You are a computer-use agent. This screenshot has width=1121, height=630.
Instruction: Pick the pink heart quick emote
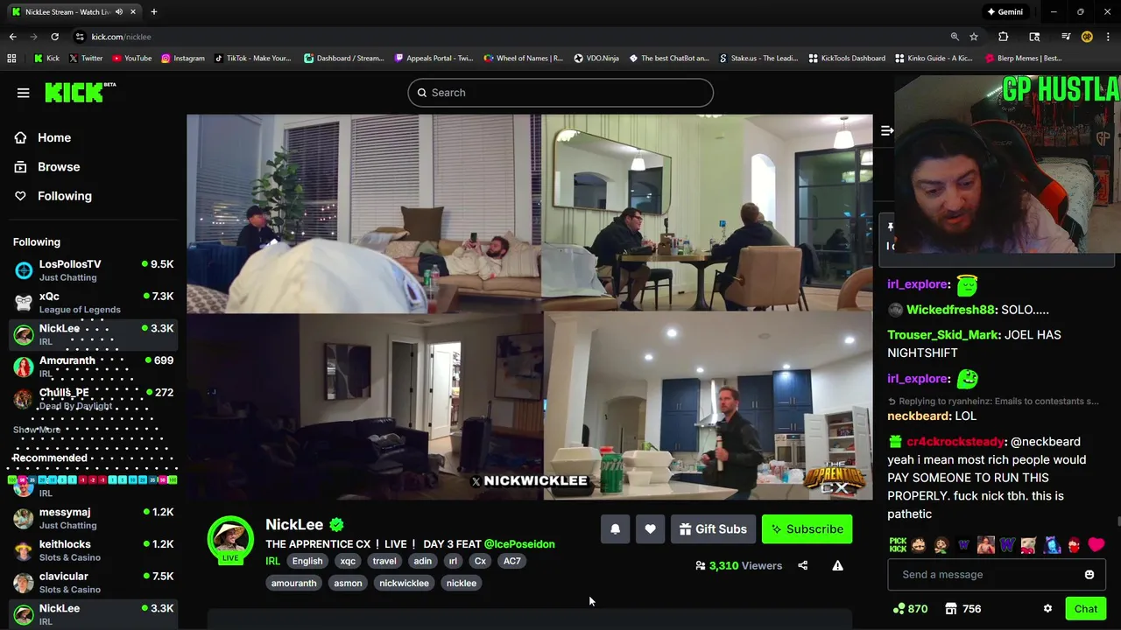pos(1096,544)
